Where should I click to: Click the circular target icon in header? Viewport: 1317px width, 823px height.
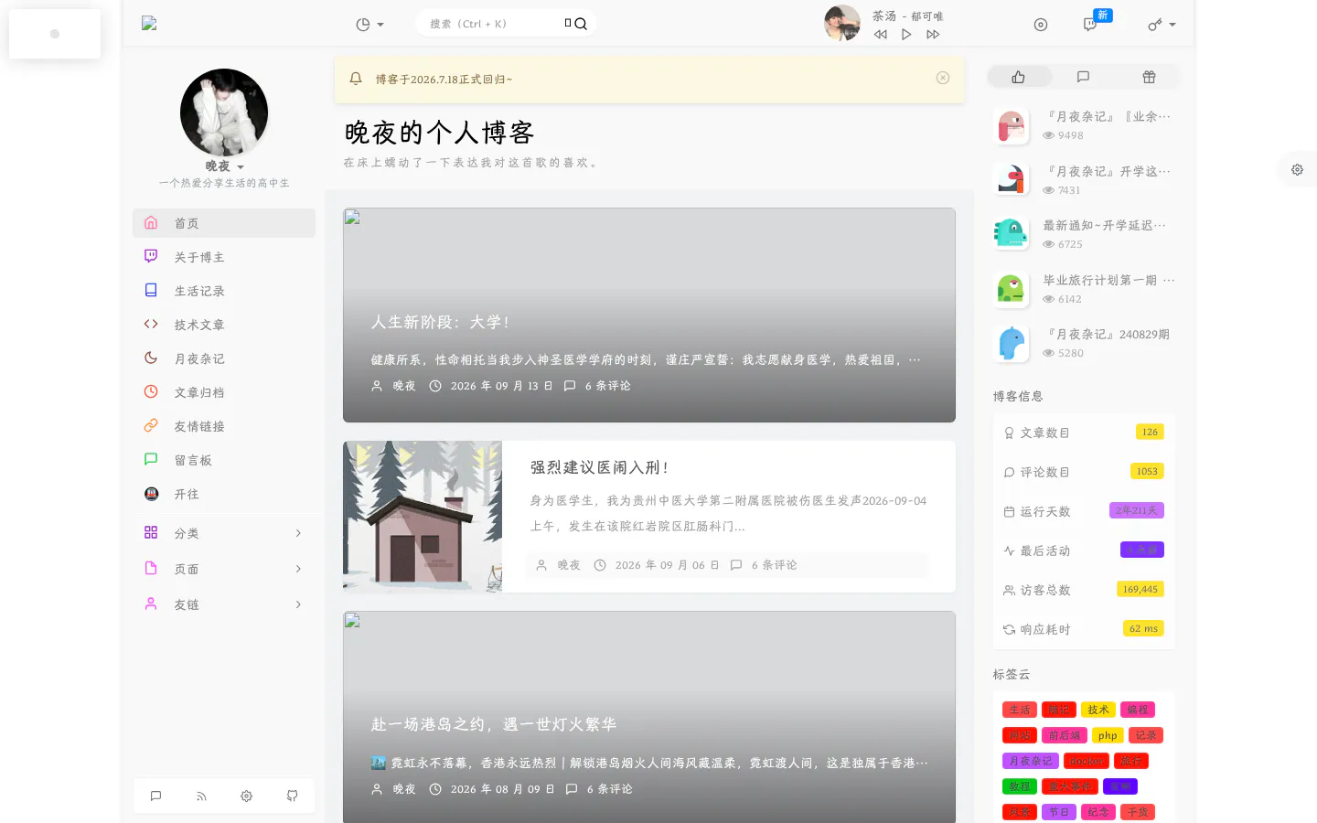point(1041,25)
